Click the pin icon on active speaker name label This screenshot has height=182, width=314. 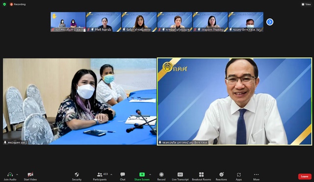click(160, 142)
